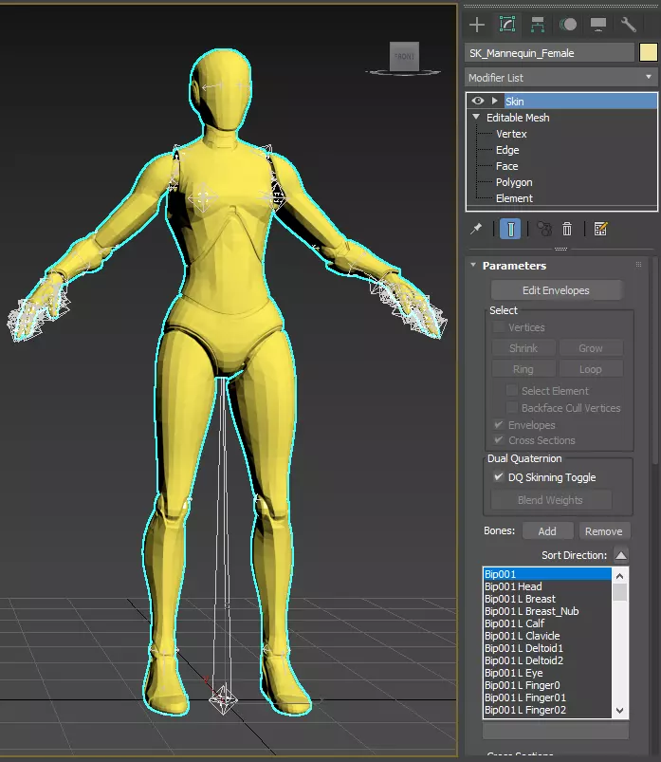This screenshot has height=762, width=661.
Task: Click Add to add bones
Action: point(547,531)
